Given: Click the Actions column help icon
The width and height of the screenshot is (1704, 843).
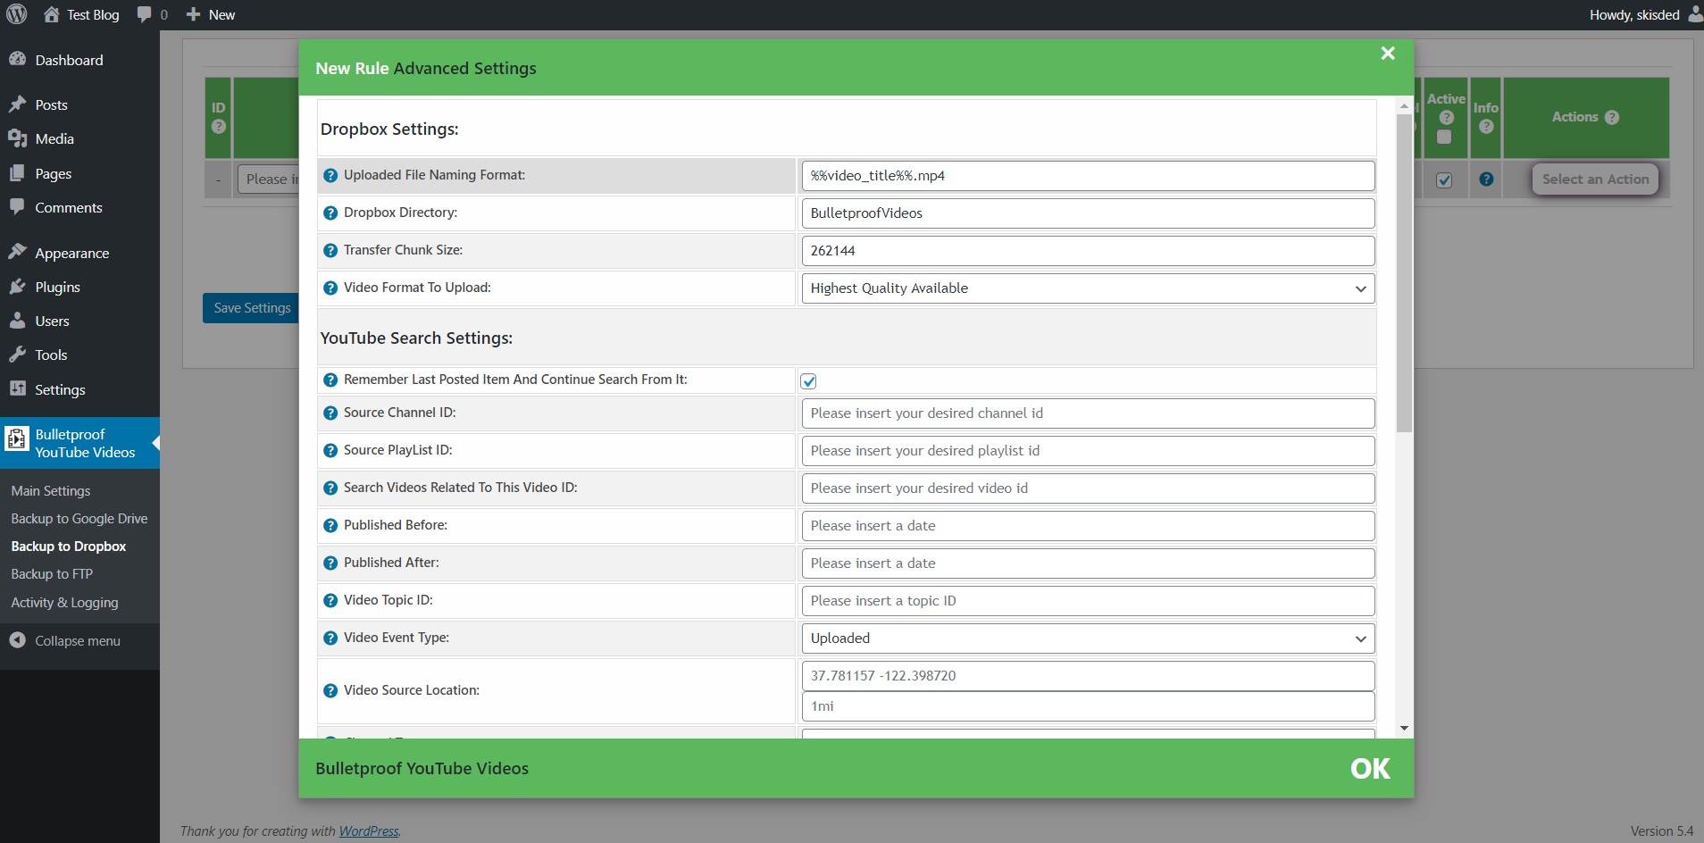Looking at the screenshot, I should (x=1612, y=117).
